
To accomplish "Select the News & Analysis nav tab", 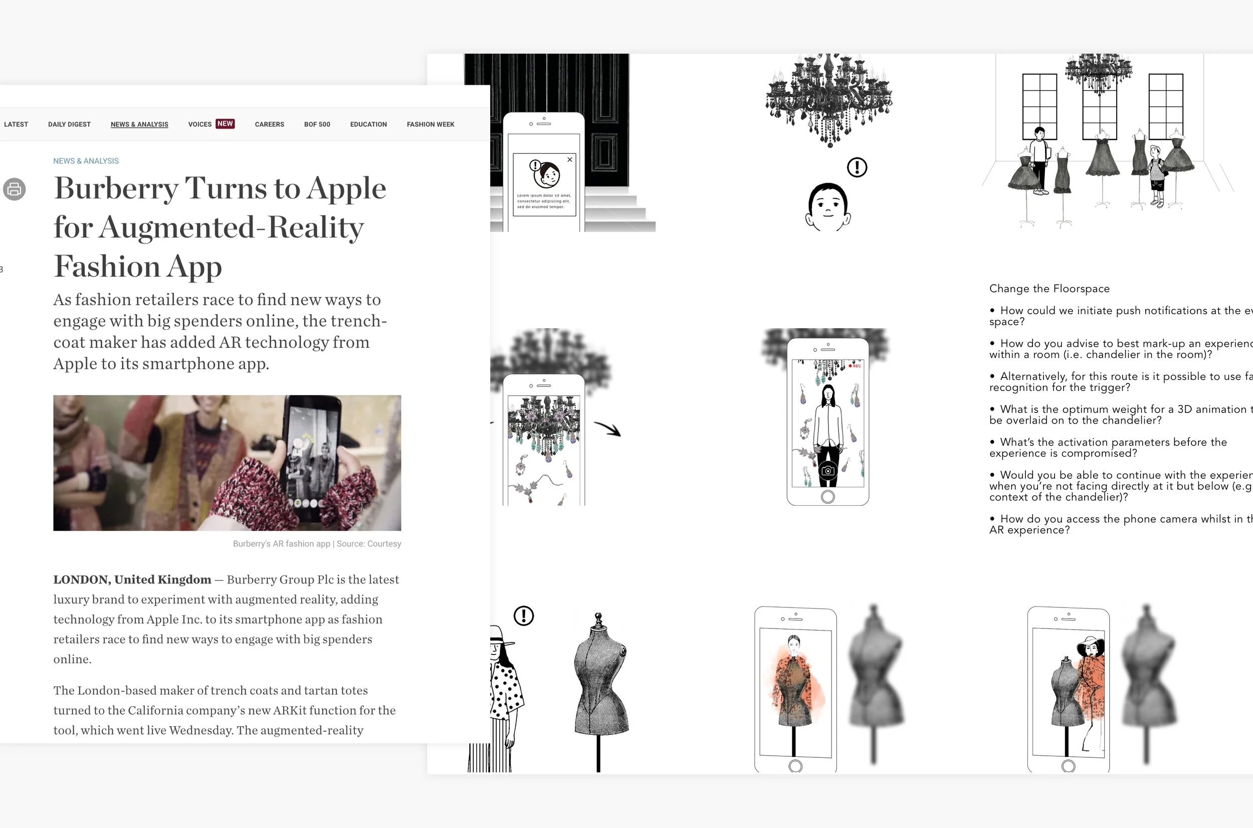I will coord(139,125).
